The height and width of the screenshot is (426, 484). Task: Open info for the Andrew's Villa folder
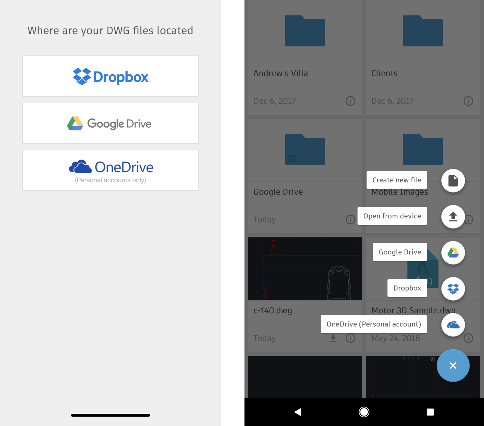(350, 101)
